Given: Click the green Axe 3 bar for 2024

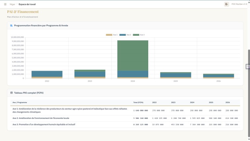Looking at the screenshot, I should click(x=133, y=55).
